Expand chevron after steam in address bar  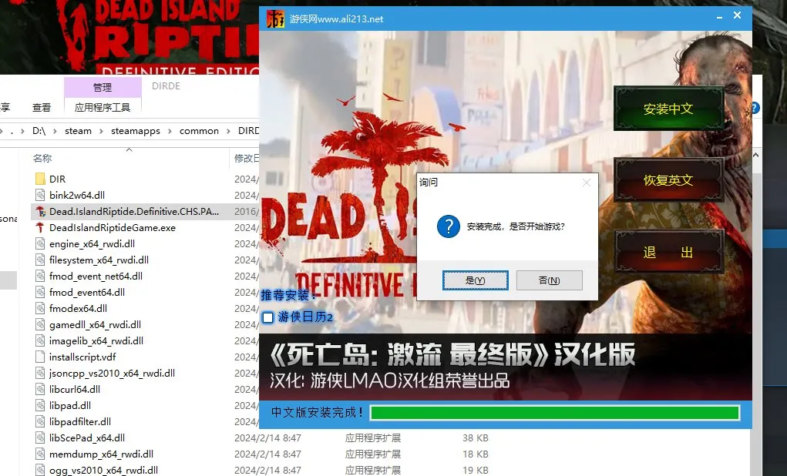click(x=101, y=132)
